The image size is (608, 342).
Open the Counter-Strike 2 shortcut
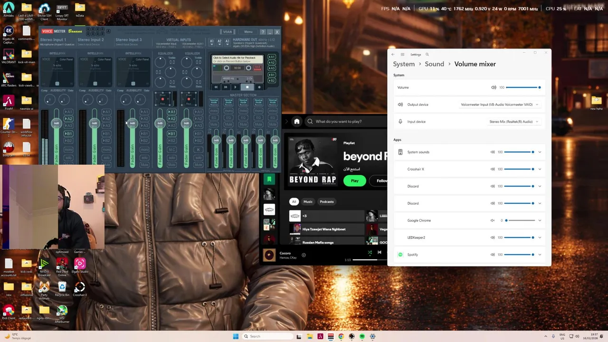[9, 127]
